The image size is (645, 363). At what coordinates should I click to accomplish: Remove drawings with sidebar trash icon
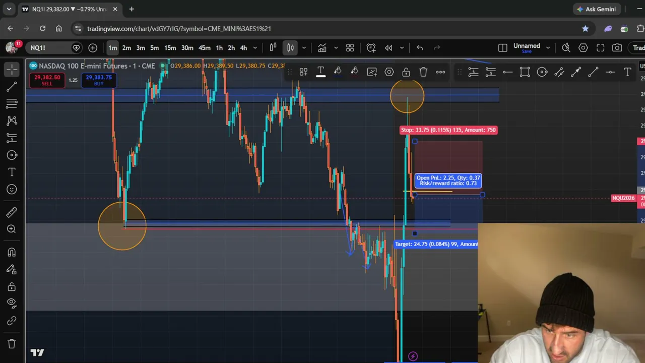12,344
